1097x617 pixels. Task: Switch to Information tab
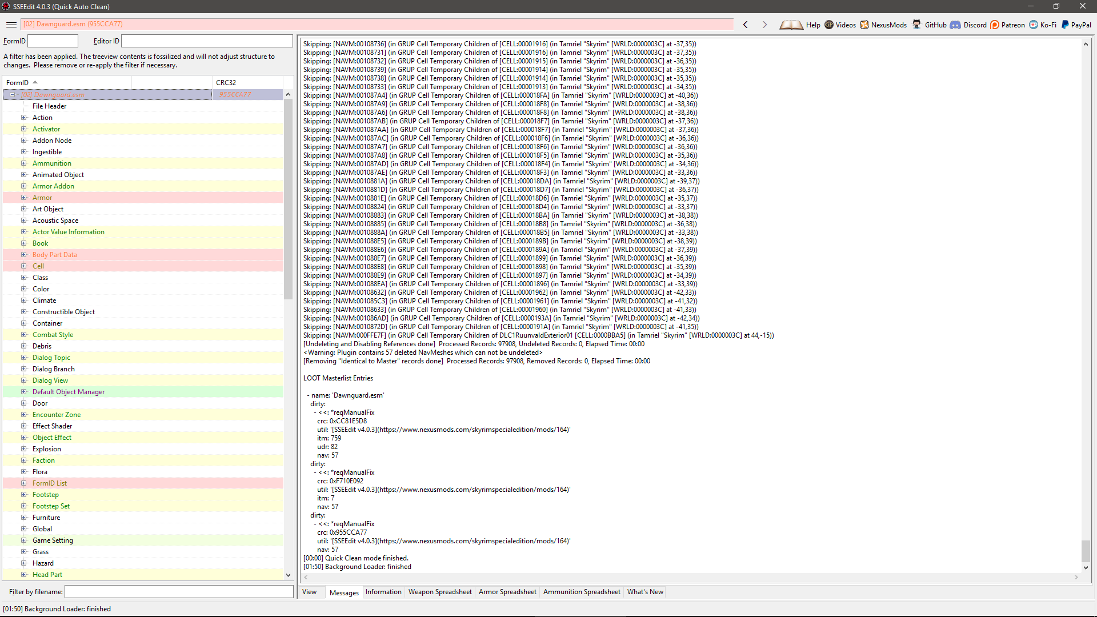[x=383, y=591]
